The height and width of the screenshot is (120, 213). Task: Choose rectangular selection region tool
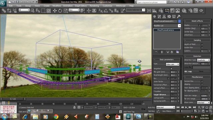[x=43, y=11]
